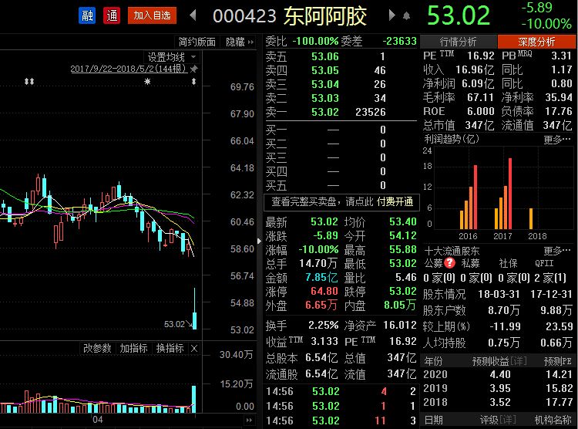The height and width of the screenshot is (429, 578).
Task: Click the small side-panel collapse arrow by 涨跌
Action: 260,242
